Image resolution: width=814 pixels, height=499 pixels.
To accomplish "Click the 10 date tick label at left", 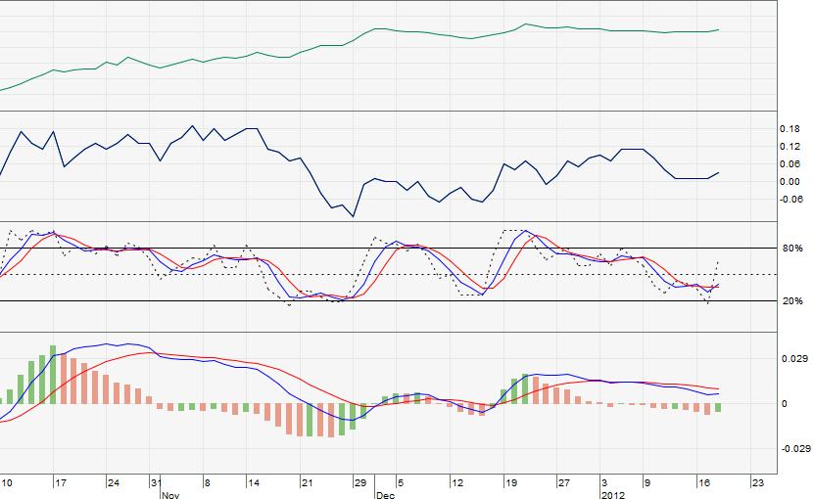I will pos(6,483).
